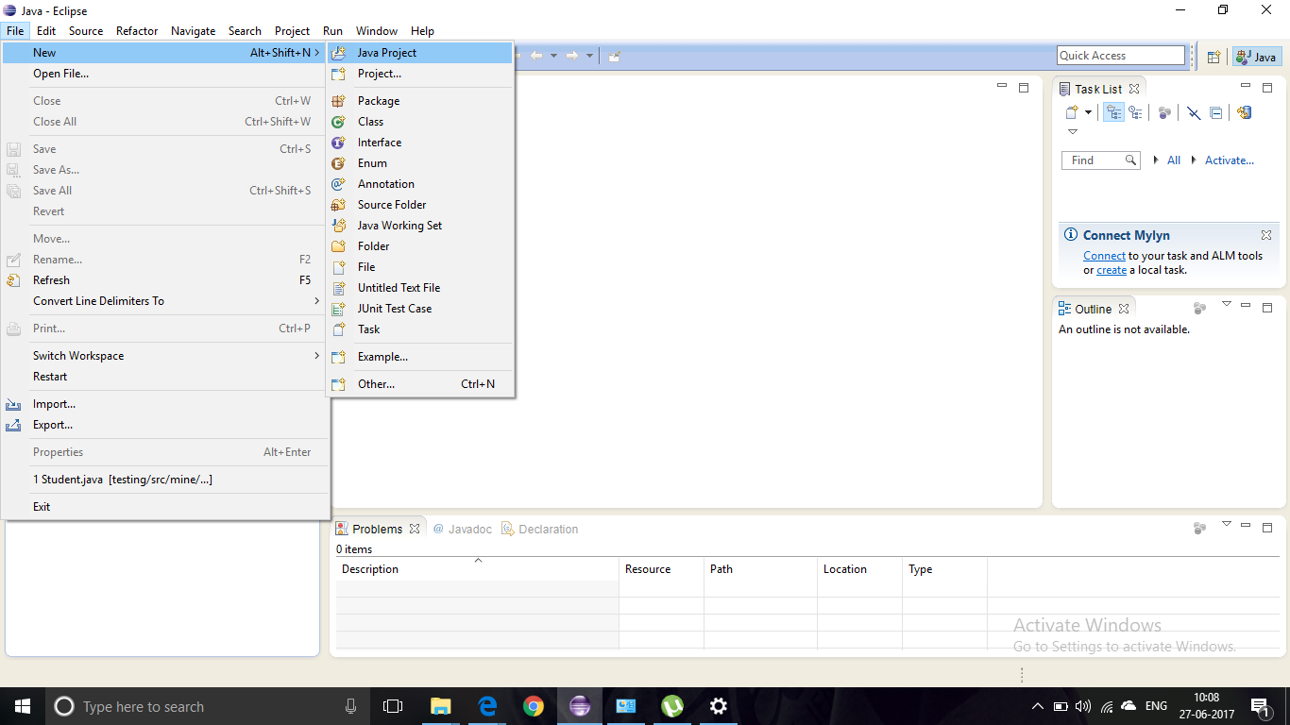Click the Activate... link
The image size is (1290, 725).
point(1230,160)
